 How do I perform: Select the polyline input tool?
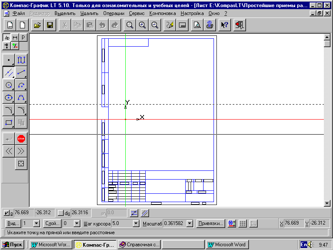click(21, 60)
